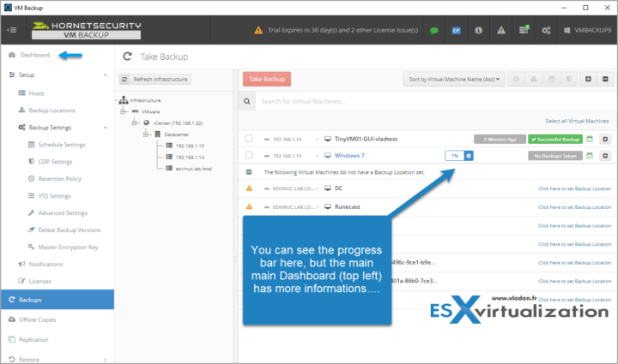This screenshot has width=618, height=364.
Task: Click Select all Virtual Machines link
Action: pyautogui.click(x=578, y=121)
